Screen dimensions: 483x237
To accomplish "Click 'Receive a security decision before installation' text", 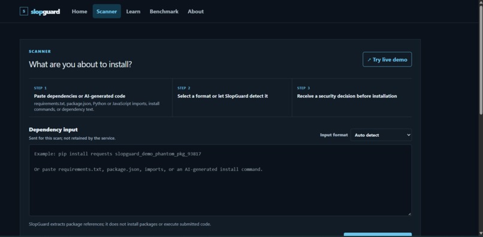I will click(x=347, y=96).
